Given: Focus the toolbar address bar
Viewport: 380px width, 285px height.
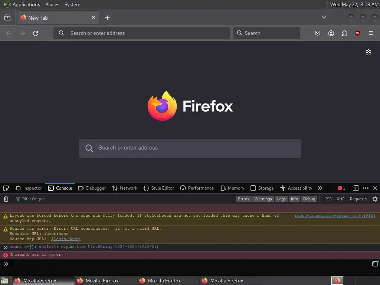Looking at the screenshot, I should [x=141, y=33].
